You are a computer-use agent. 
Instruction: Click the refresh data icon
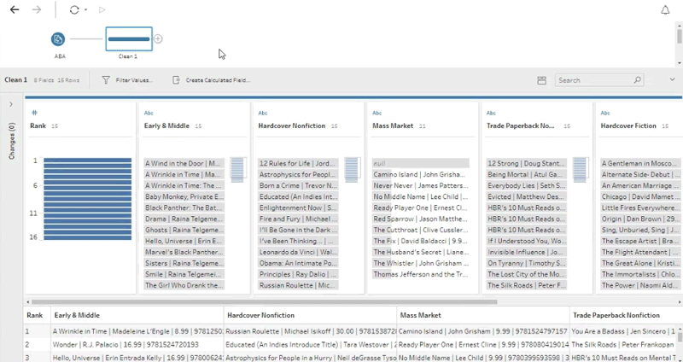(74, 10)
